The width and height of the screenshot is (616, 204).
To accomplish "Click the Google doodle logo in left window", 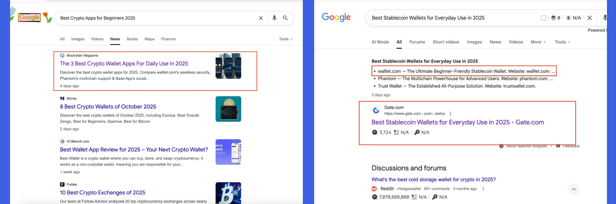I will click(x=30, y=17).
